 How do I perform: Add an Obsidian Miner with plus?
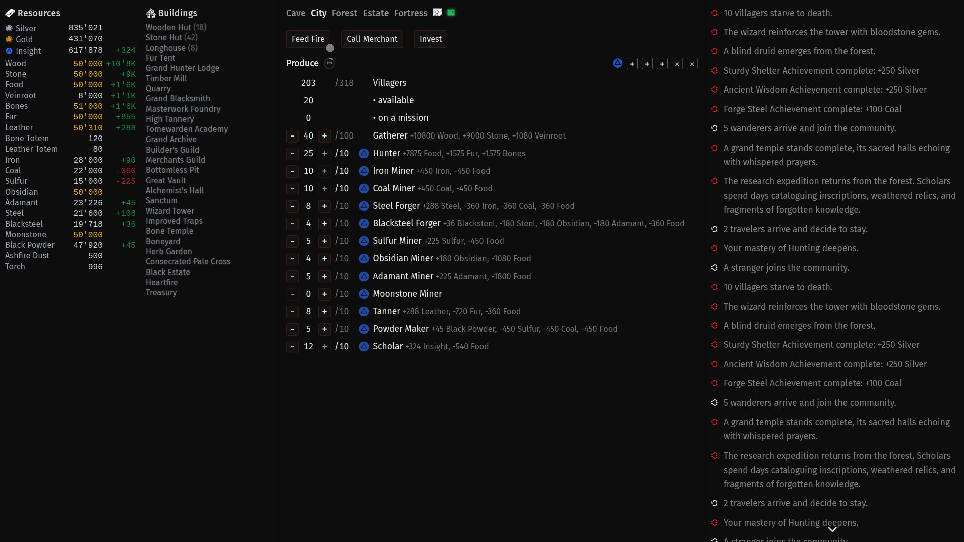(324, 259)
